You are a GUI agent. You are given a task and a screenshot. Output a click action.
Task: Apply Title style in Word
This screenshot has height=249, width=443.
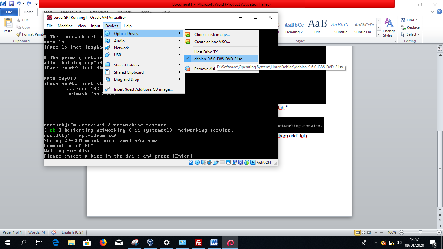(317, 28)
